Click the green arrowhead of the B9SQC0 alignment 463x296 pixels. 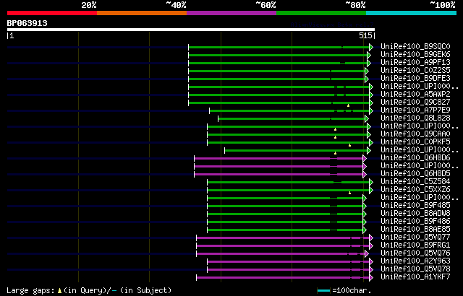[x=371, y=47]
